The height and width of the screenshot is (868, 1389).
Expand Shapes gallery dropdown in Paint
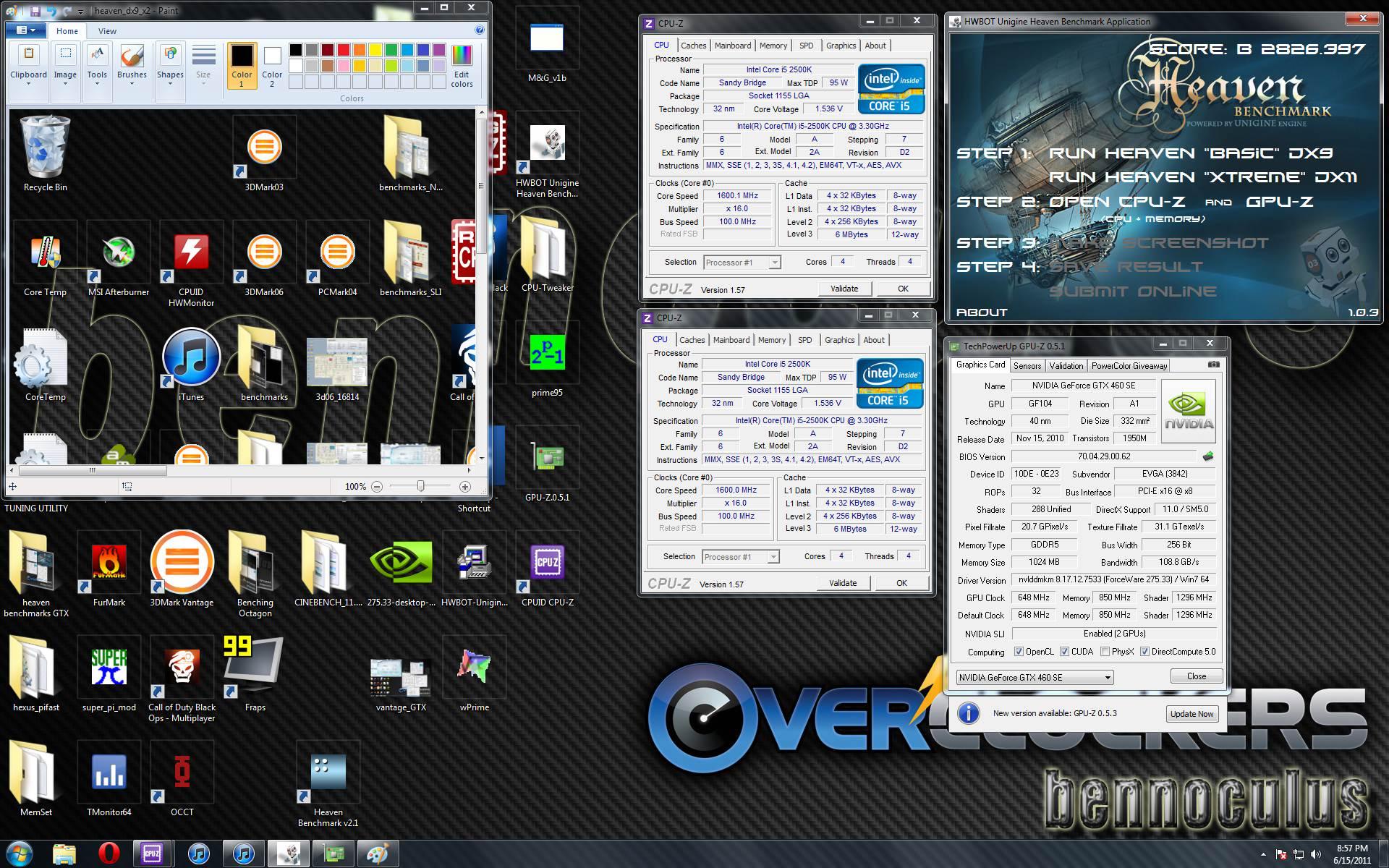[x=170, y=84]
